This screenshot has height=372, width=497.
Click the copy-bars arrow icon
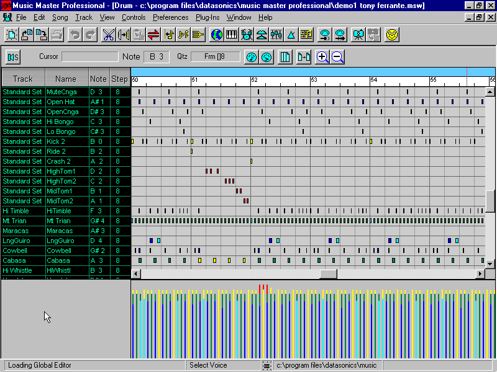[x=304, y=57]
